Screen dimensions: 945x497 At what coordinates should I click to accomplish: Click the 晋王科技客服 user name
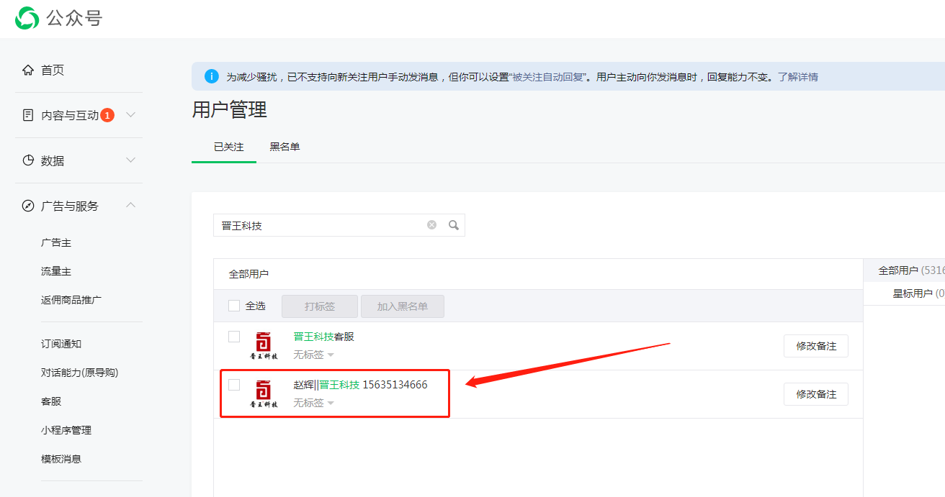pos(324,337)
